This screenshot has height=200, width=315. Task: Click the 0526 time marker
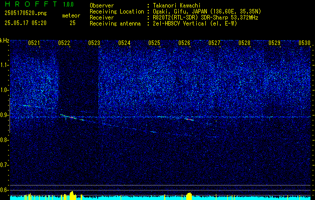184,42
